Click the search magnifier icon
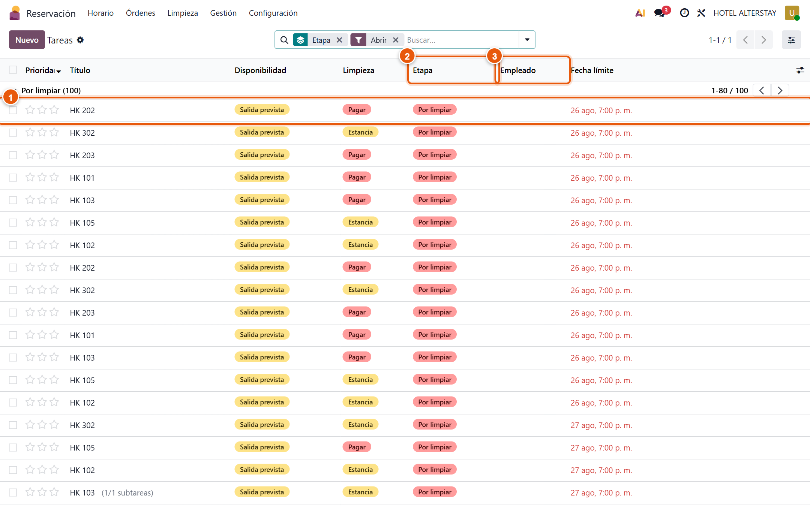Viewport: 810px width, 506px height. coord(284,40)
